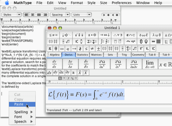Viewport: 172px width, 126px height.
Task: Switch to the Algebra tab
Action: pos(55,55)
